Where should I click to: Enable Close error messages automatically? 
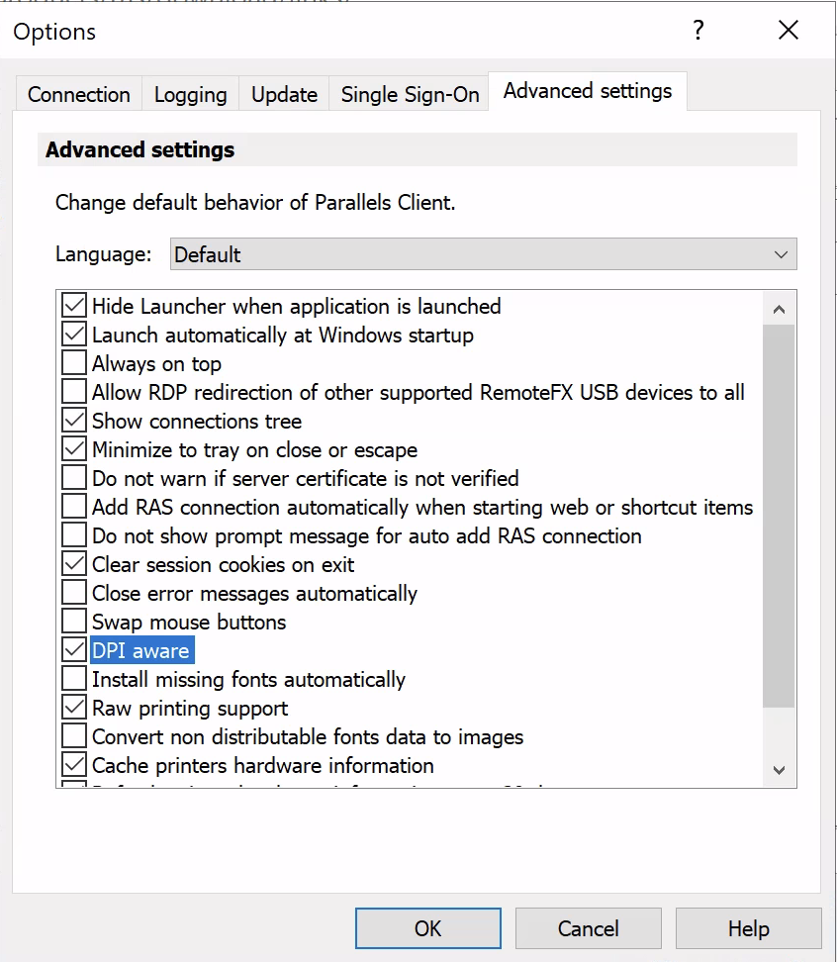coord(74,593)
